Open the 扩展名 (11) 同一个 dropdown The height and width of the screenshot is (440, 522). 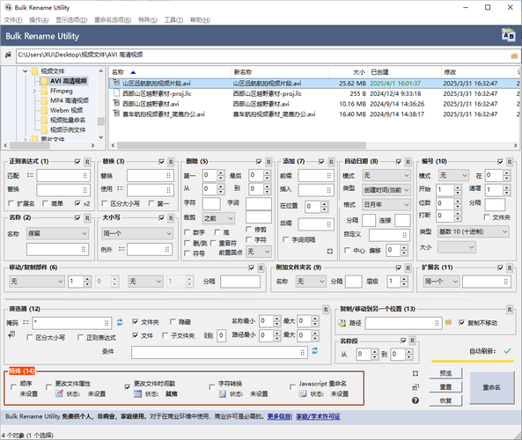[x=441, y=282]
